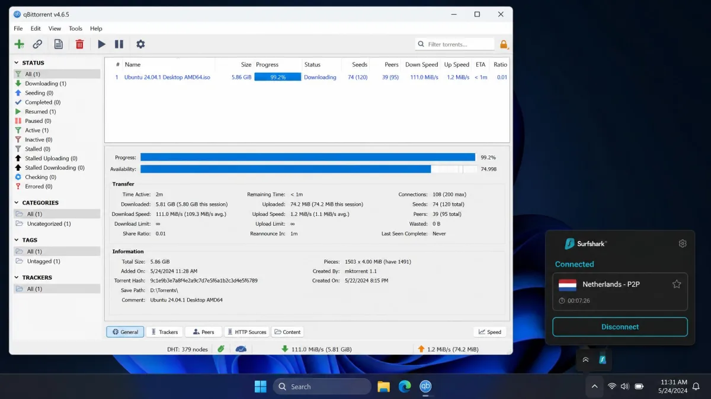Click the 99.2% progress bar in torrent row
Viewport: 711px width, 399px height.
[277, 77]
